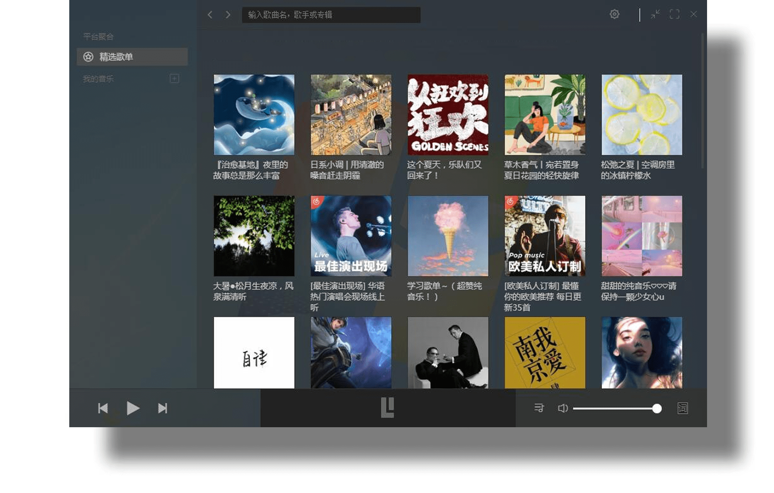
Task: Click title 这个夏天，乐队们又回来了！
Action: pos(444,170)
